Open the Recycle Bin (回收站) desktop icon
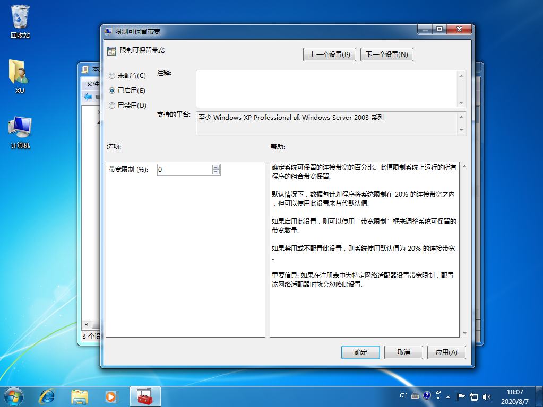The width and height of the screenshot is (543, 407). click(x=20, y=19)
